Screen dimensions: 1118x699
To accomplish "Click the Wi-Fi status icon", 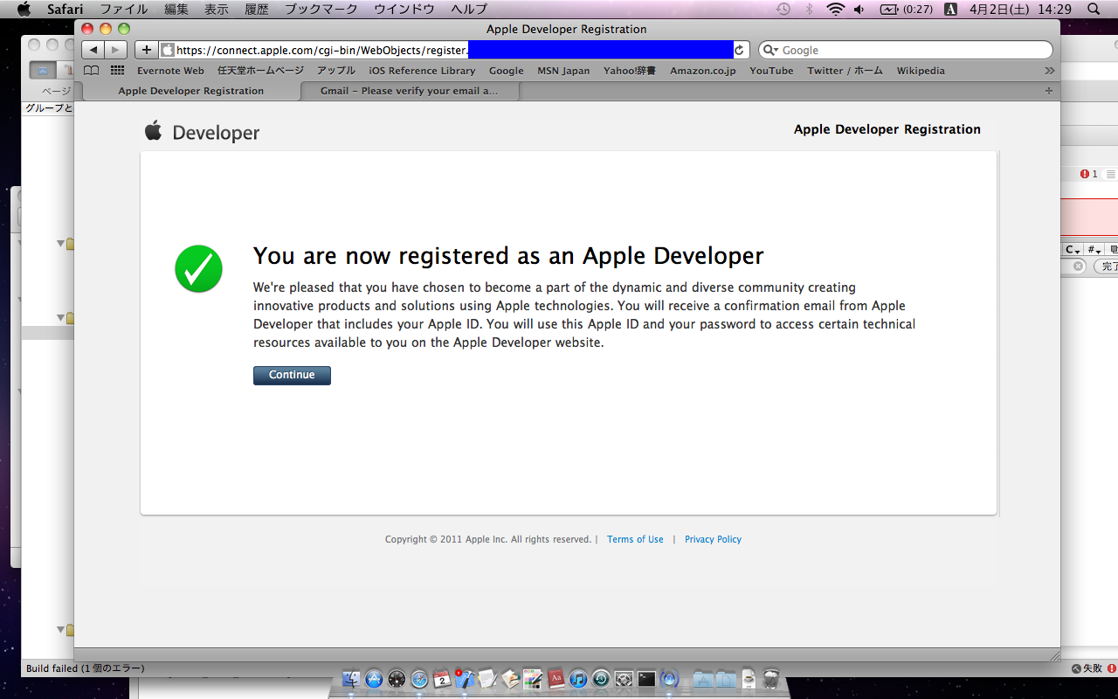I will 836,9.
